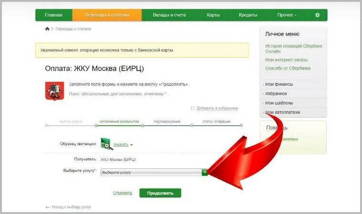Switch to the Кредиты tab
362x214 pixels.
click(248, 15)
